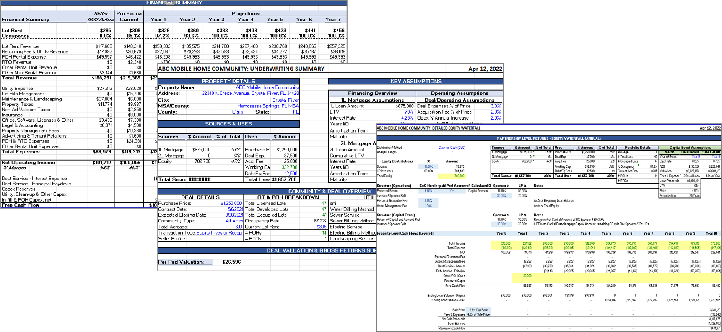
Task: Select the $101,712 Net Operating Income cell
Action: 102,163
